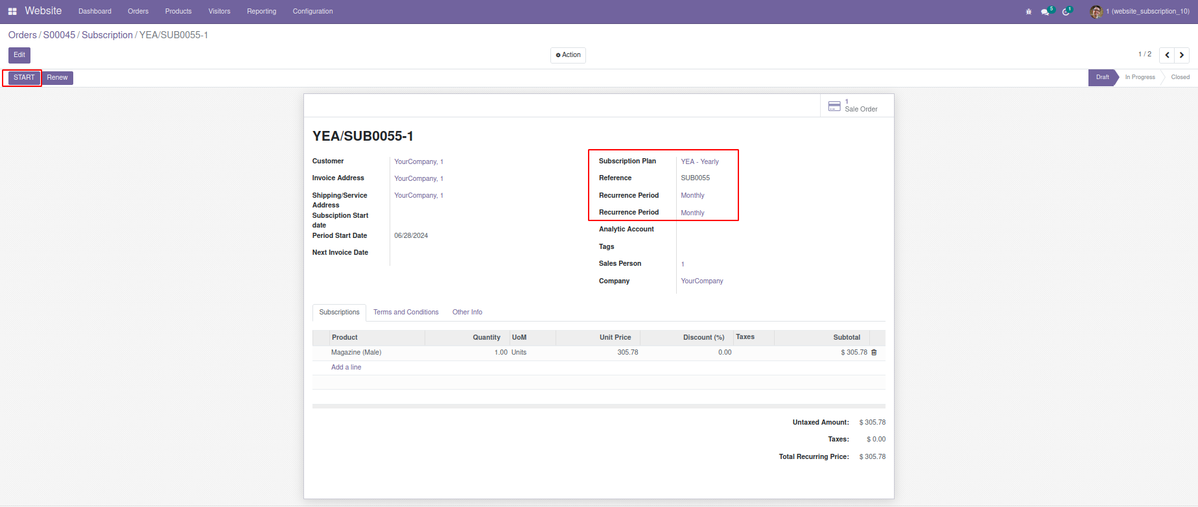Expand the Action dropdown

[568, 55]
